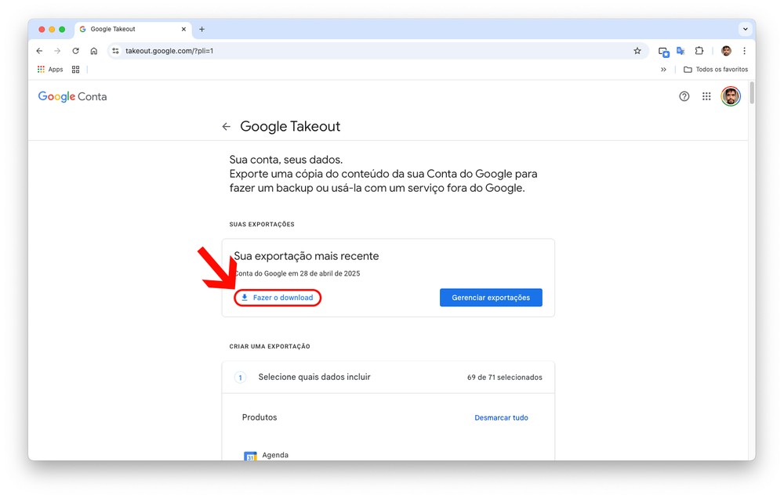The height and width of the screenshot is (498, 784).
Task: Open the Chrome extensions puzzle icon
Action: click(699, 51)
